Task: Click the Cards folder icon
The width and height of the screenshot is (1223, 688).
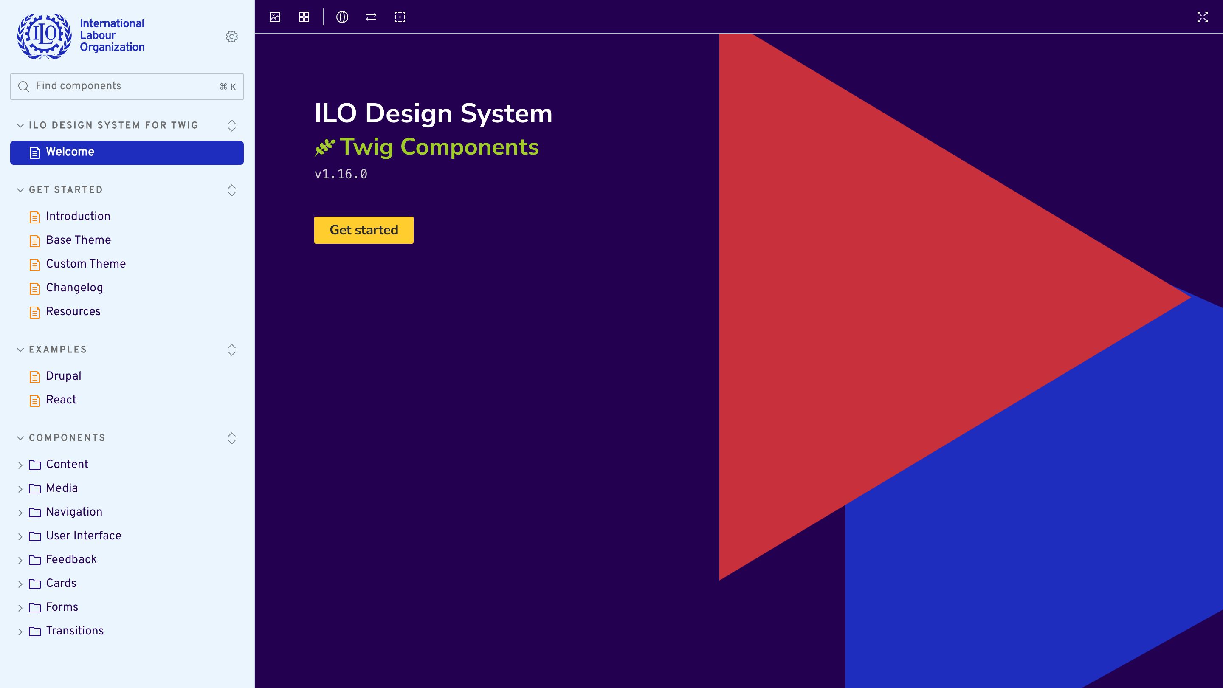Action: 35,584
